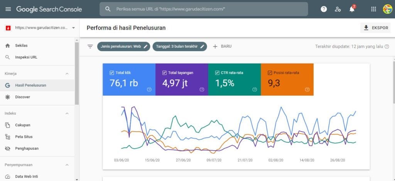Click the blue 76,1 rb clicks value
Image resolution: width=395 pixels, height=181 pixels.
(124, 83)
